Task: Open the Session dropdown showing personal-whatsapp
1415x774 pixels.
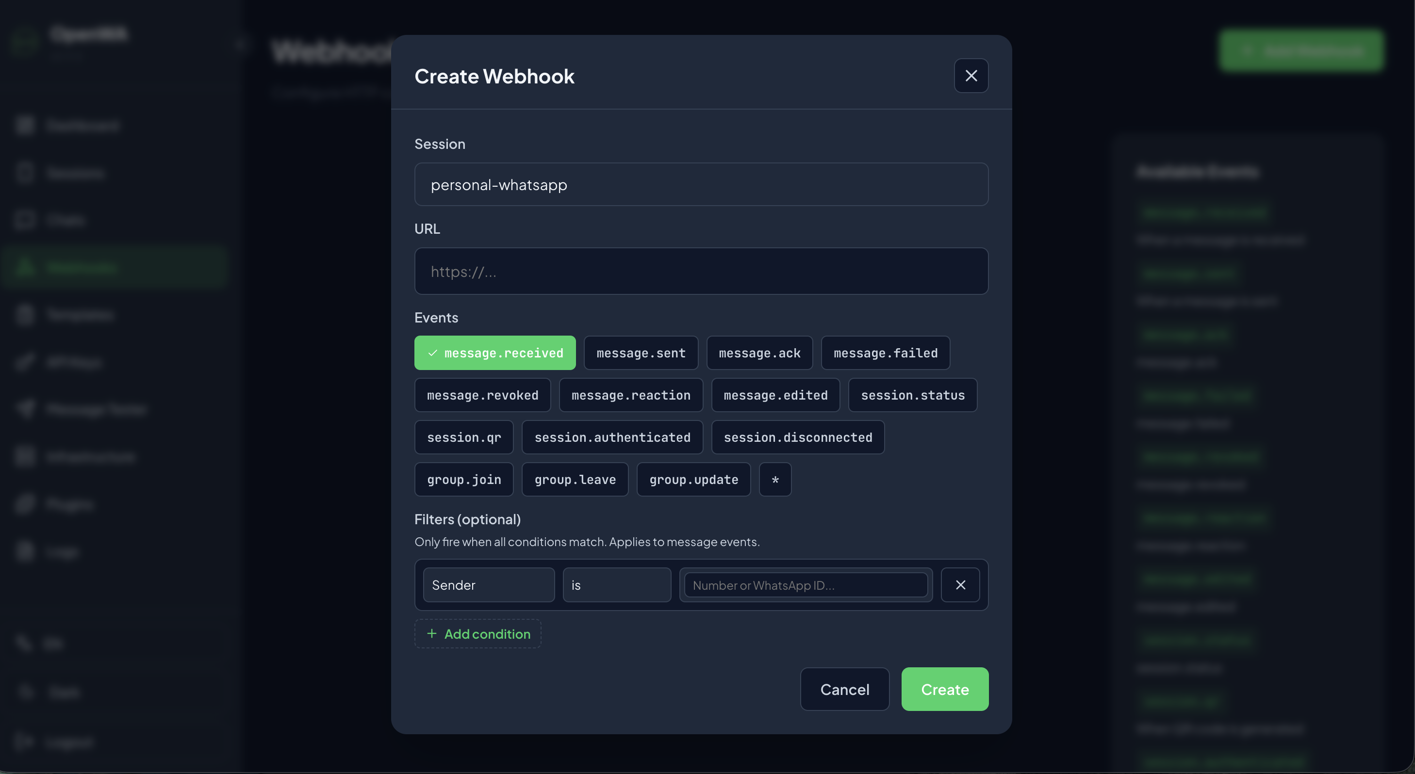Action: pos(701,184)
